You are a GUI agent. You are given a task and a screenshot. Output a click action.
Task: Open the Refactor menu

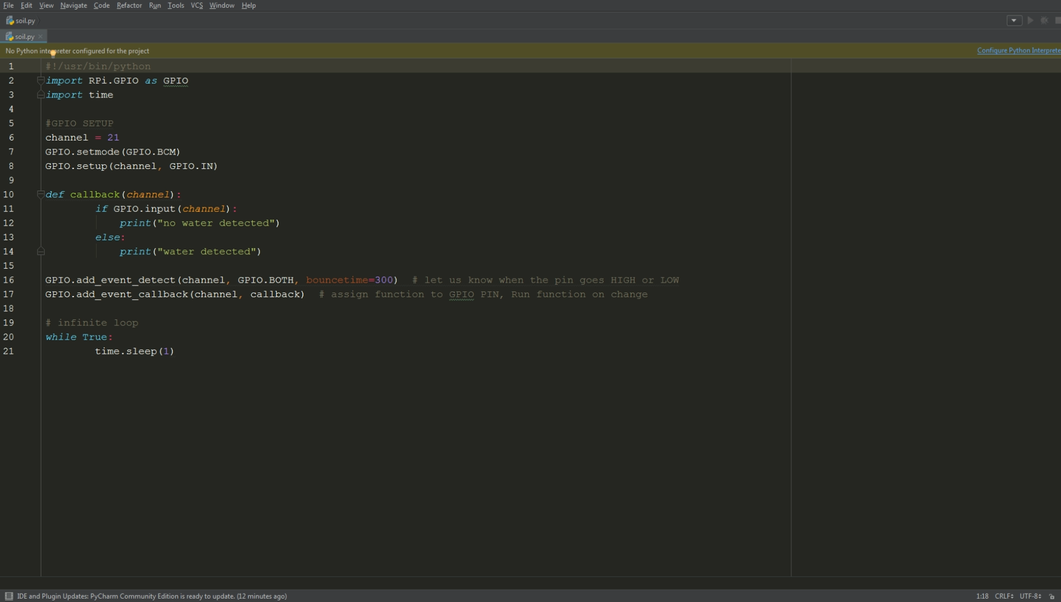point(129,6)
